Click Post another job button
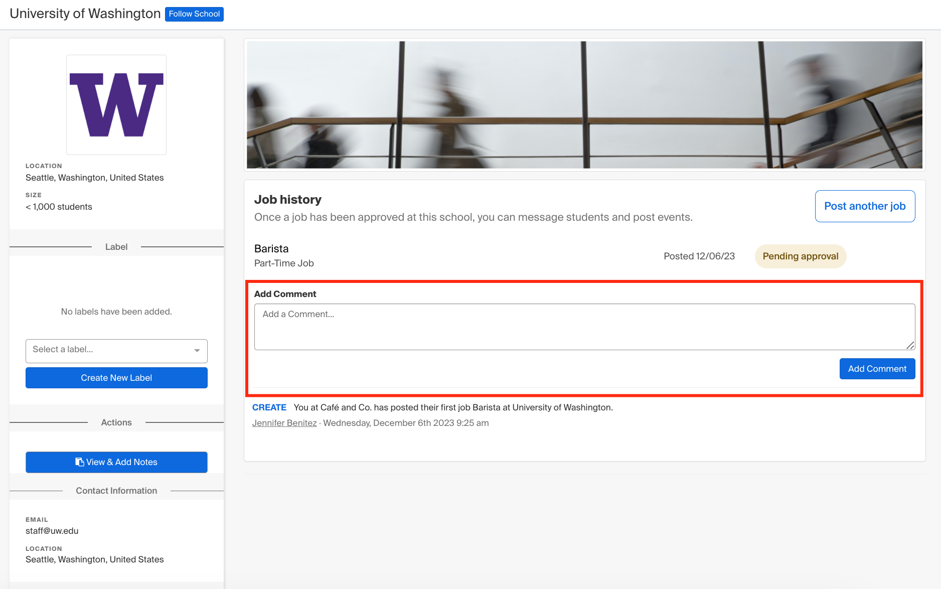Viewport: 941px width, 589px height. (865, 206)
